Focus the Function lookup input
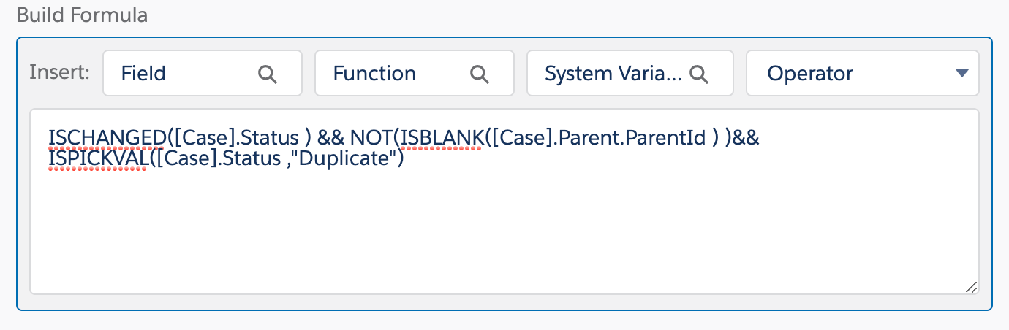This screenshot has width=1009, height=330. tap(388, 74)
